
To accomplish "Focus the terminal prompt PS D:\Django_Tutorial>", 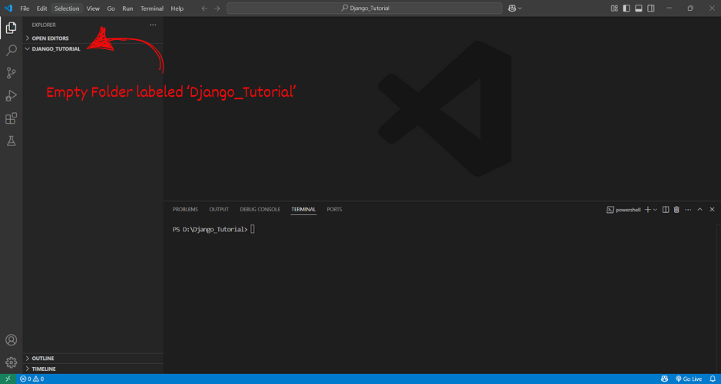I will (210, 230).
